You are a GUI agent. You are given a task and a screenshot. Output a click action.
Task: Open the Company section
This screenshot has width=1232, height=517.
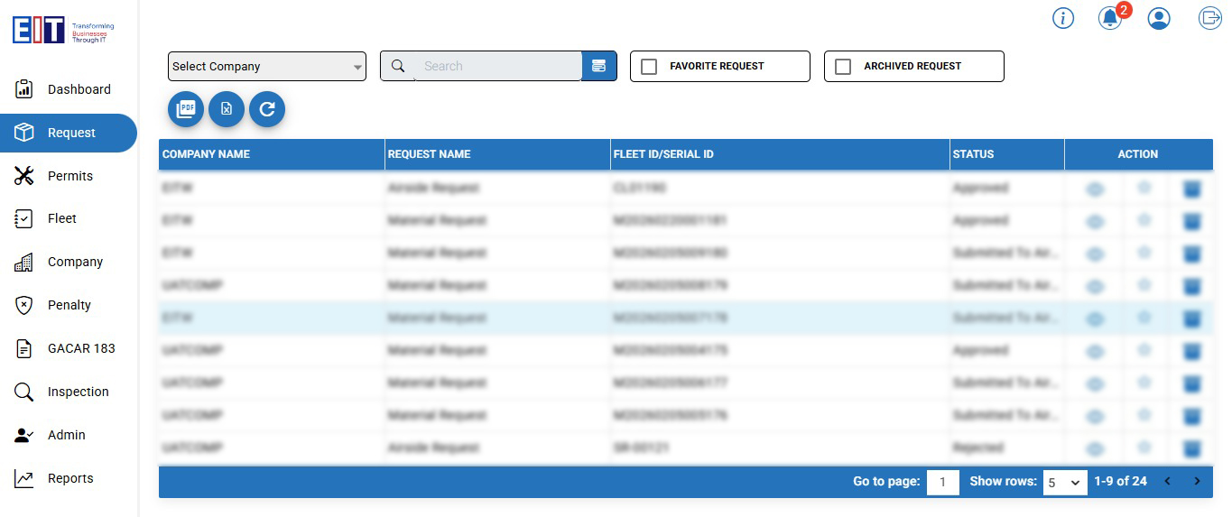(x=69, y=262)
